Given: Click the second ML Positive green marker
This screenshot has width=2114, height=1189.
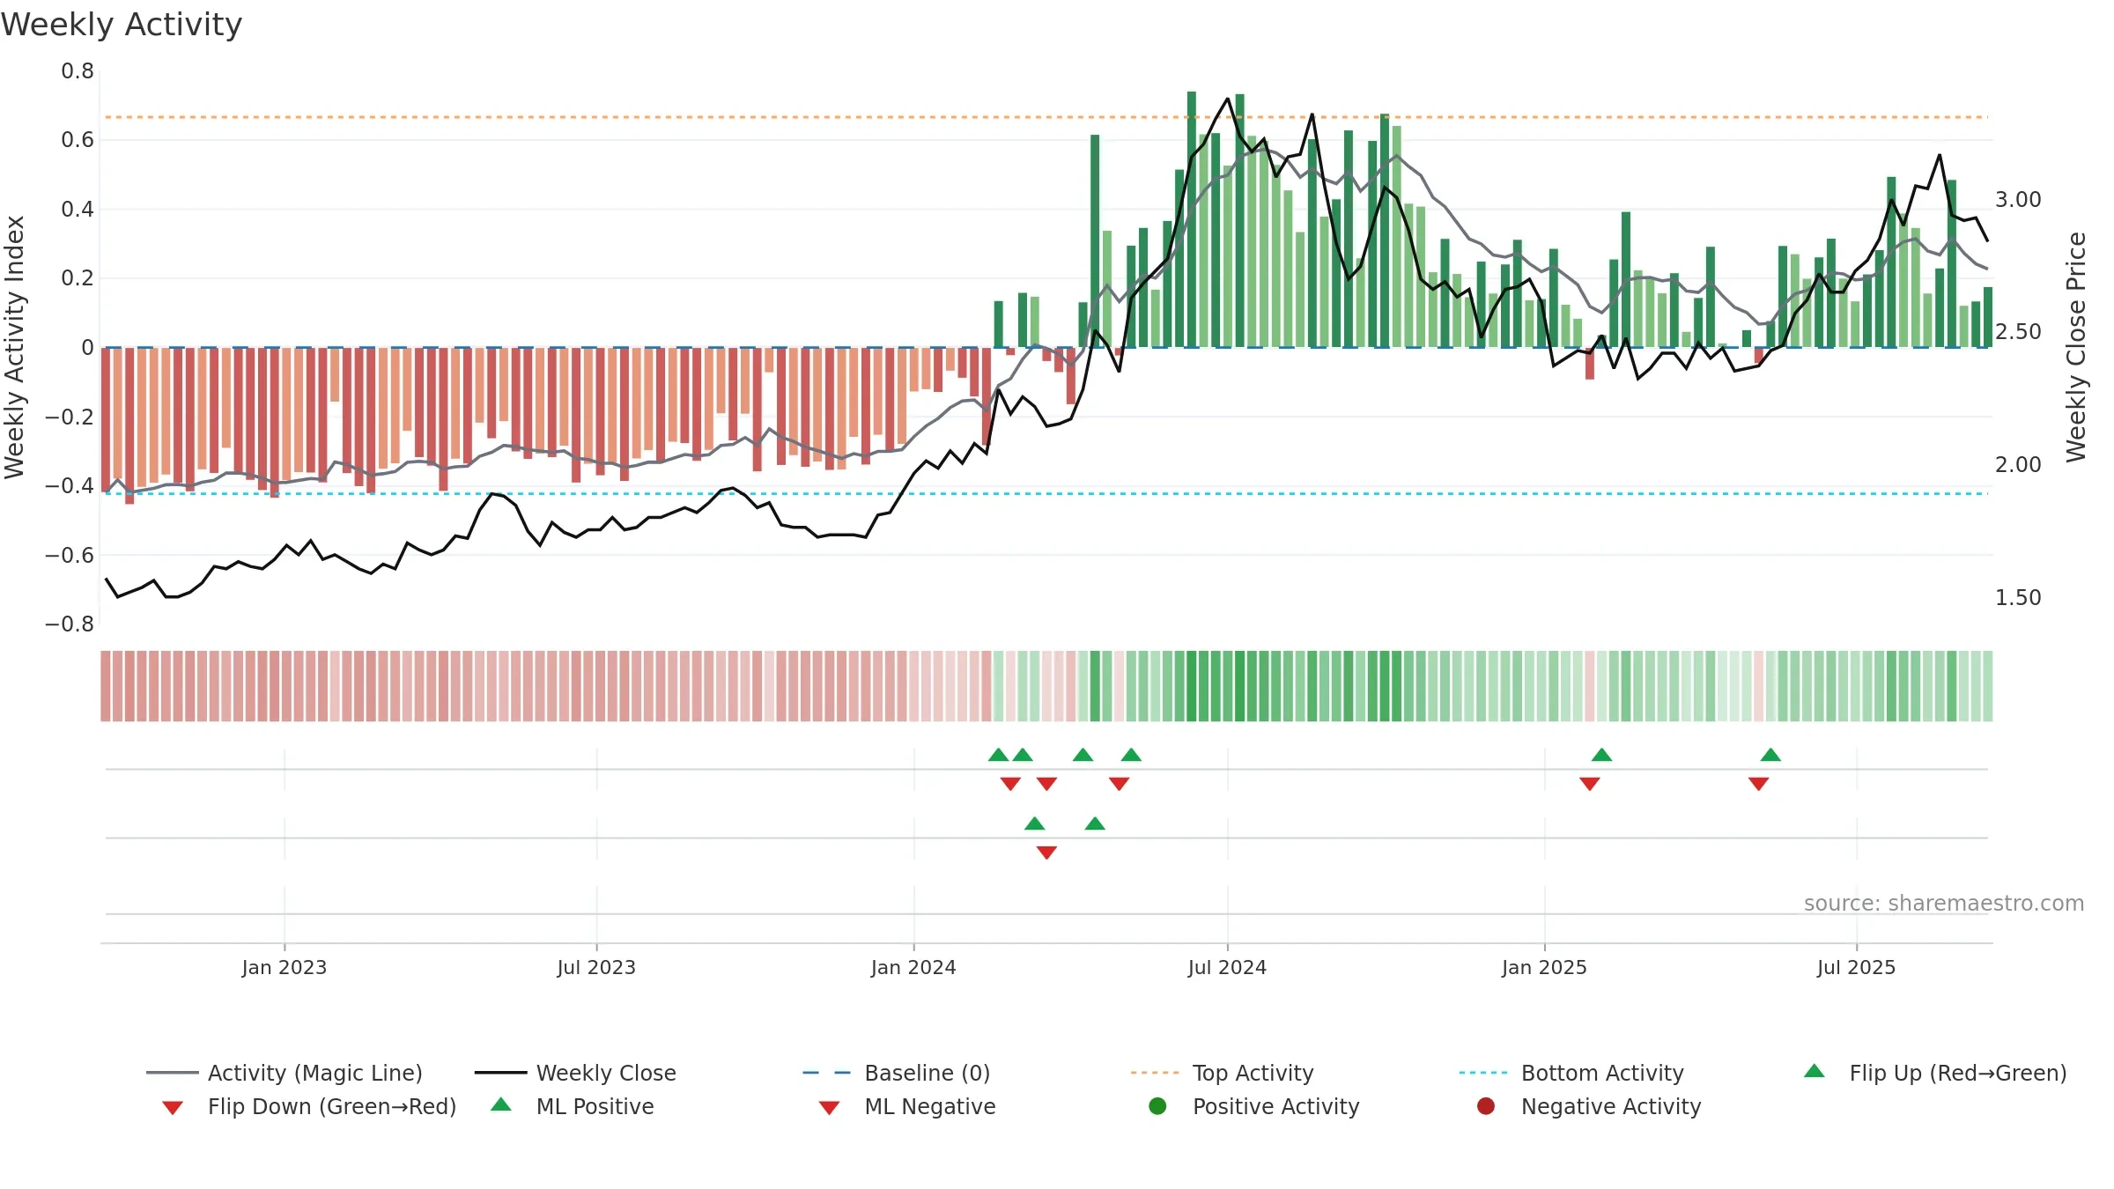Looking at the screenshot, I should 1095,823.
